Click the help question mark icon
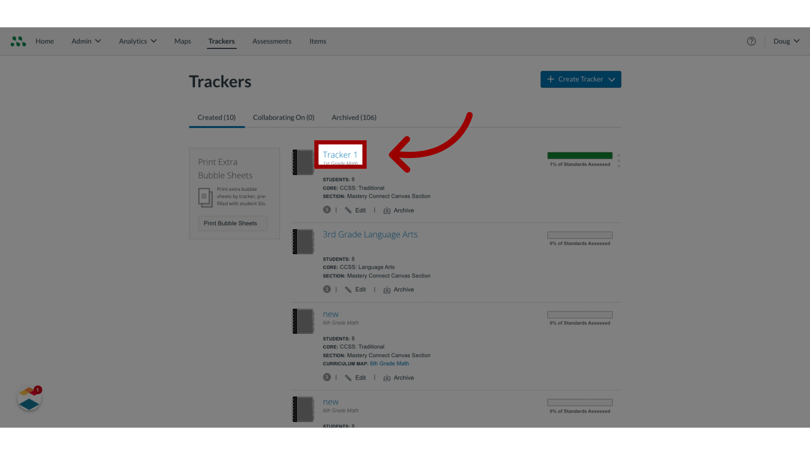Image resolution: width=810 pixels, height=455 pixels. pyautogui.click(x=751, y=41)
